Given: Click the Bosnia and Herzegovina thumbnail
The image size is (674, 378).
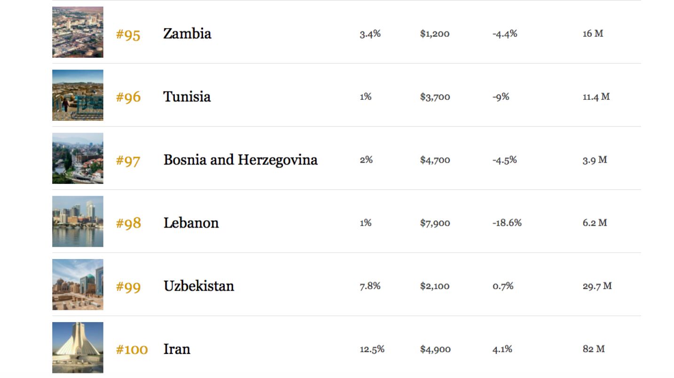Looking at the screenshot, I should coord(78,158).
